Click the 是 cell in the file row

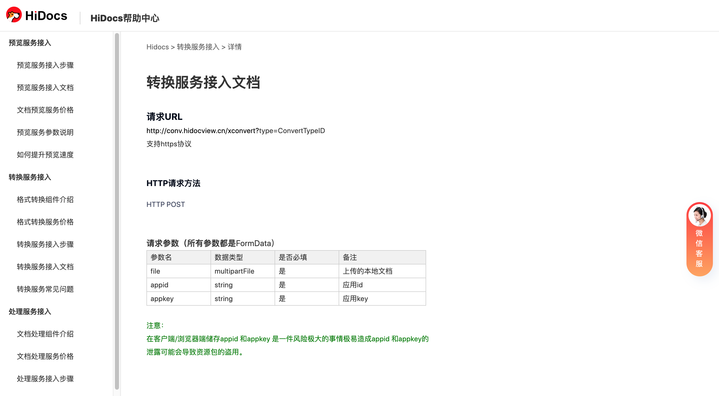pos(307,271)
